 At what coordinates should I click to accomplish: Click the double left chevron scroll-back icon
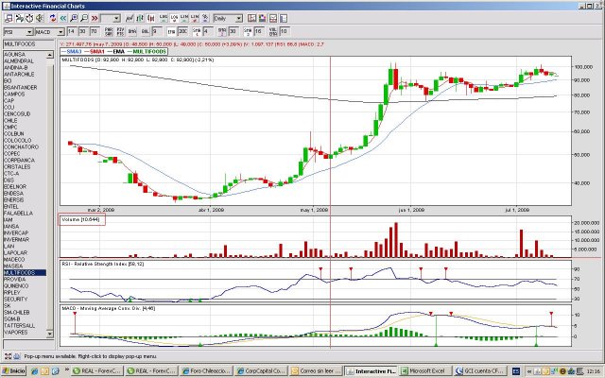(x=63, y=18)
